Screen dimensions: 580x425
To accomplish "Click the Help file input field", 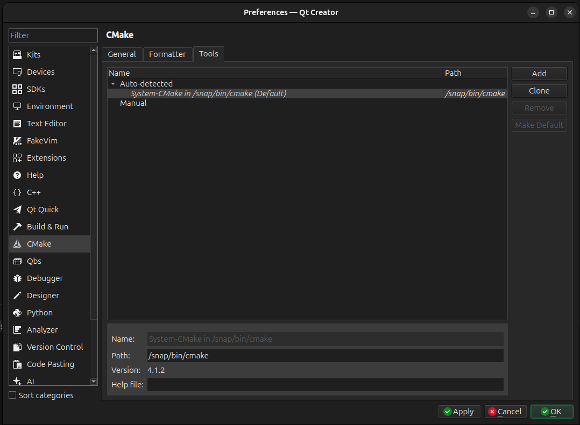I will coord(325,385).
